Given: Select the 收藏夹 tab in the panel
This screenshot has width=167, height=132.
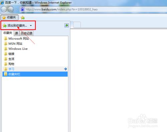Looking at the screenshot, I should (x=8, y=33).
